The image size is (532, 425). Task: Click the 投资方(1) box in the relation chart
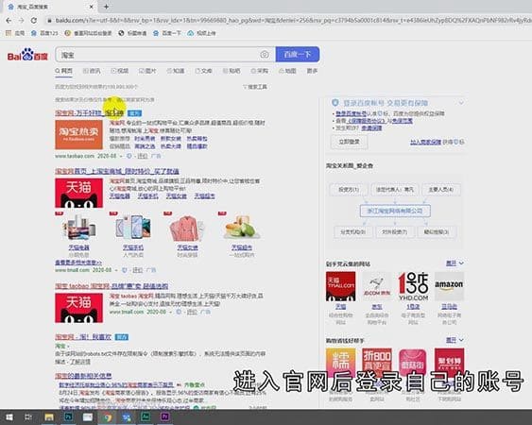349,189
